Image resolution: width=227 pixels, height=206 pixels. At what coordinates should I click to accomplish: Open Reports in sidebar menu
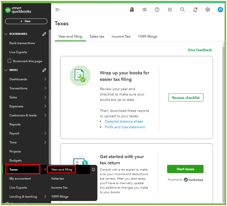[x=15, y=124]
